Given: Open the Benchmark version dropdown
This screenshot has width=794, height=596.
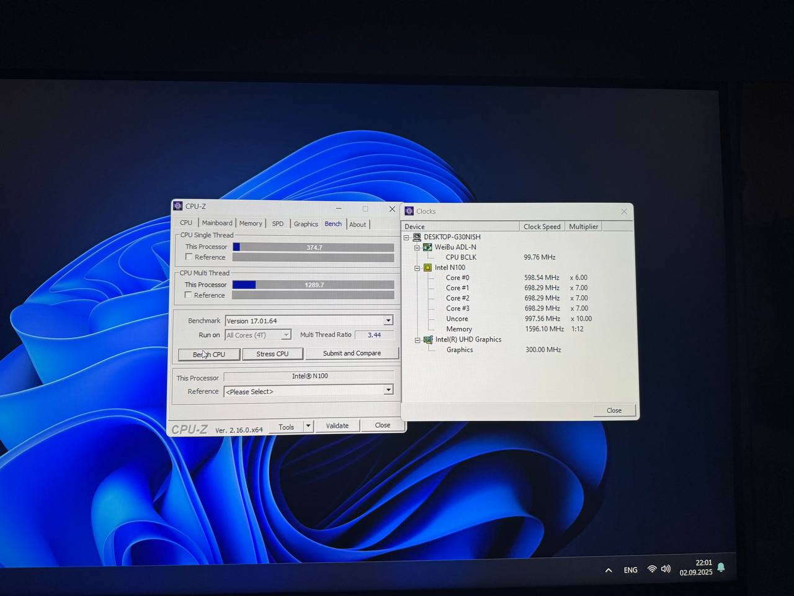Looking at the screenshot, I should [388, 320].
